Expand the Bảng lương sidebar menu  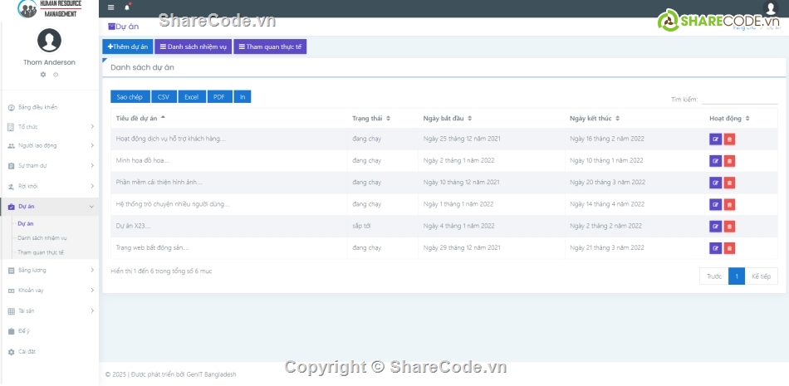[x=49, y=271]
